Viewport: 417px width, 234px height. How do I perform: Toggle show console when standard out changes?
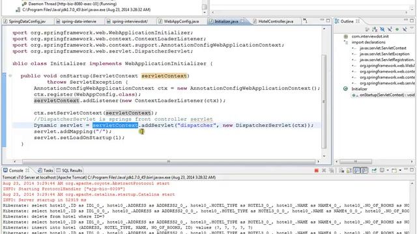[356, 170]
